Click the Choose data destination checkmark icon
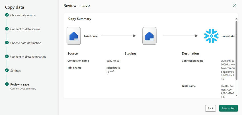 click(x=7, y=43)
